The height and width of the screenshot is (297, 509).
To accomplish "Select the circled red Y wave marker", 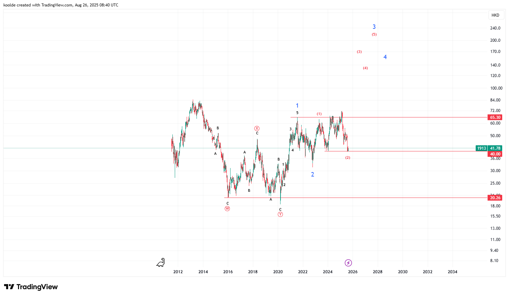I will click(280, 214).
